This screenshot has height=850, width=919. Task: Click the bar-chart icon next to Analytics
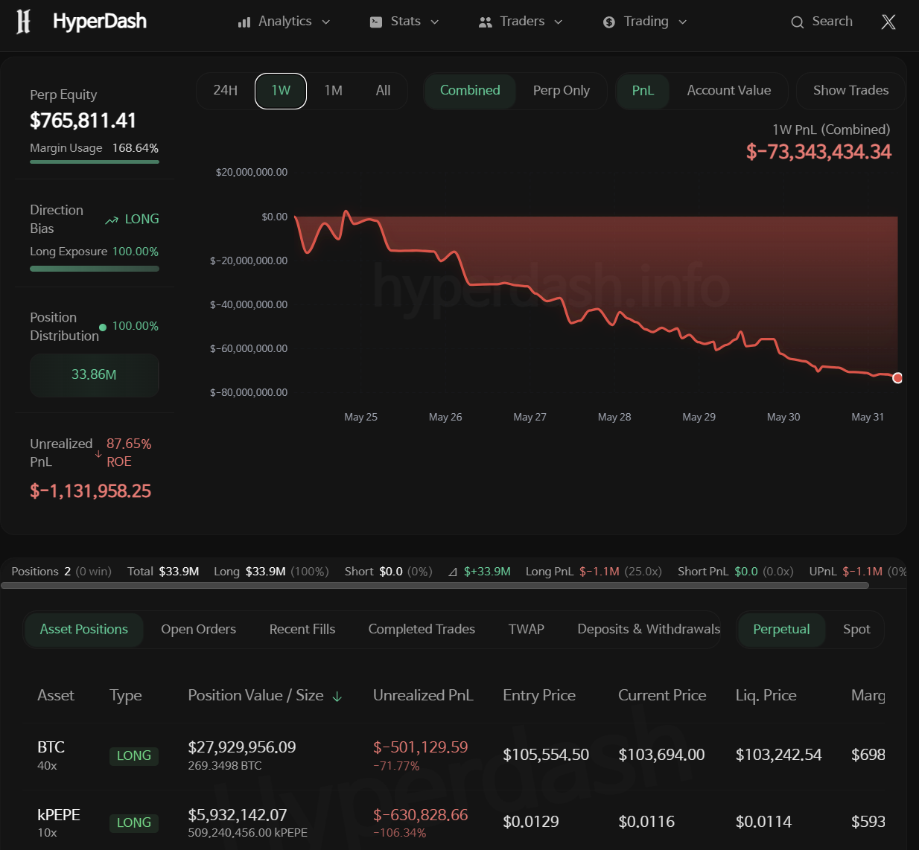(x=244, y=22)
